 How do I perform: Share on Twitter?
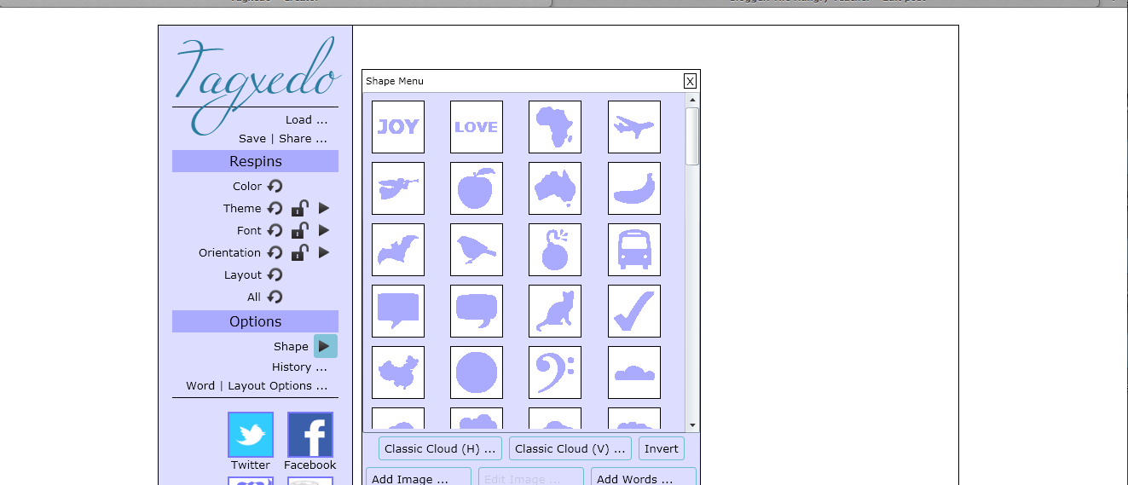(x=251, y=435)
